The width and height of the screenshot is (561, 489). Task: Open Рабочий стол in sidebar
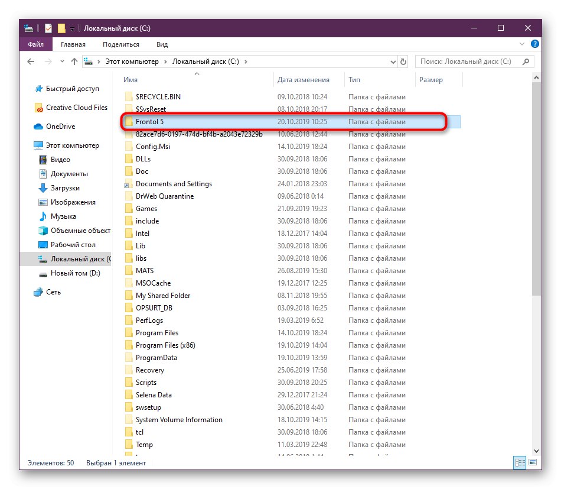67,245
